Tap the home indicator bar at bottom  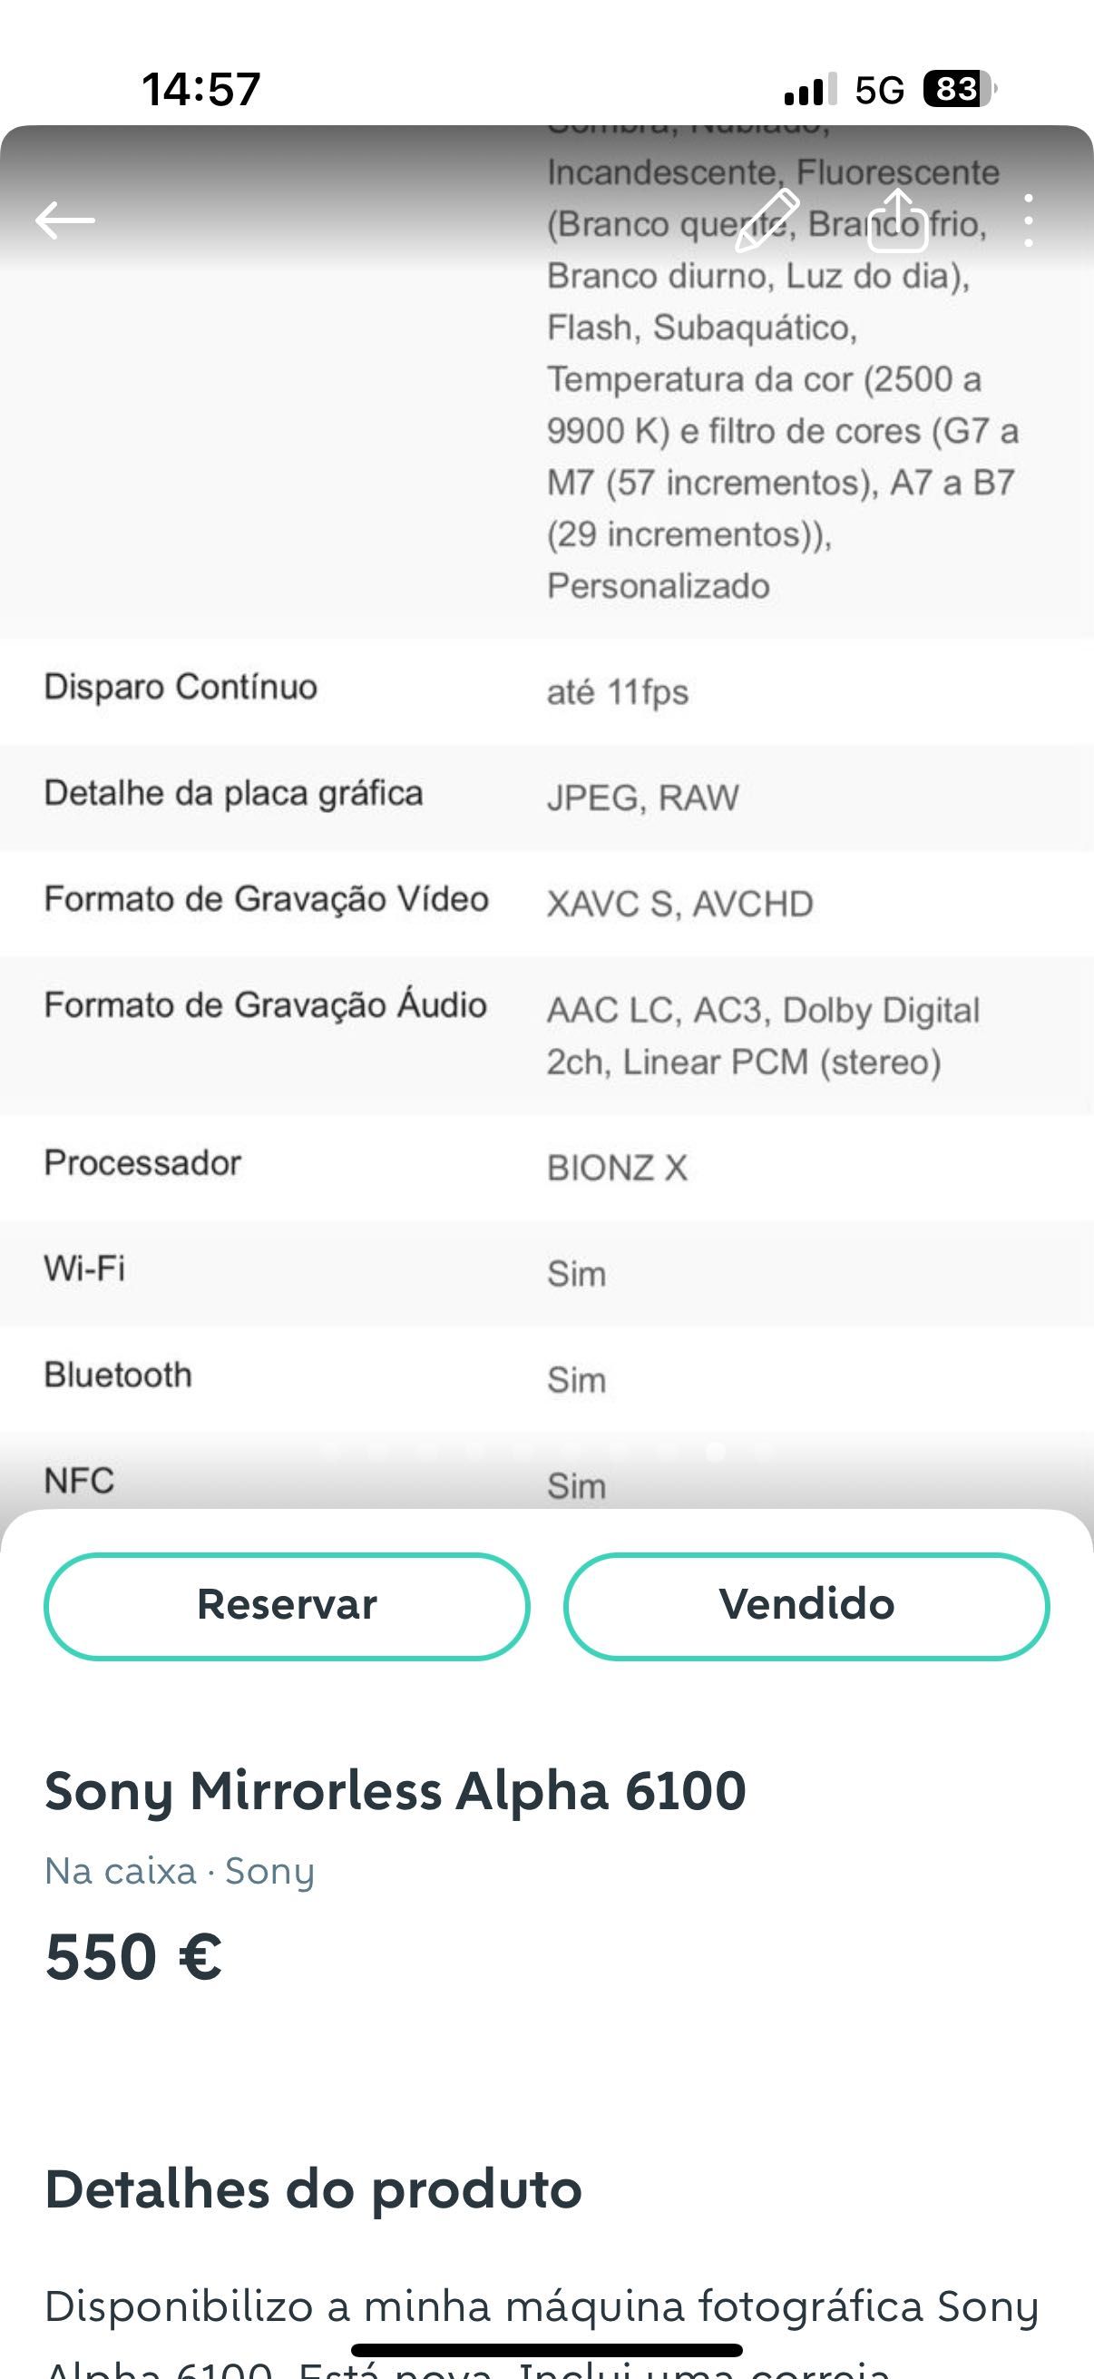pos(546,2349)
